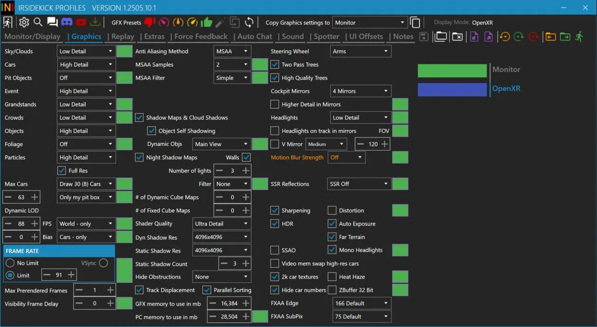Viewport: 597px width, 327px height.
Task: Select the Monitor display profile label
Action: pyautogui.click(x=506, y=70)
